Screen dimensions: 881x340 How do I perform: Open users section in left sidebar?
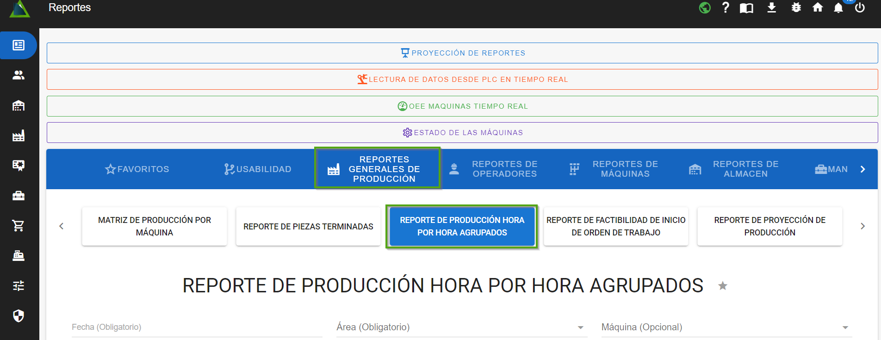[19, 75]
